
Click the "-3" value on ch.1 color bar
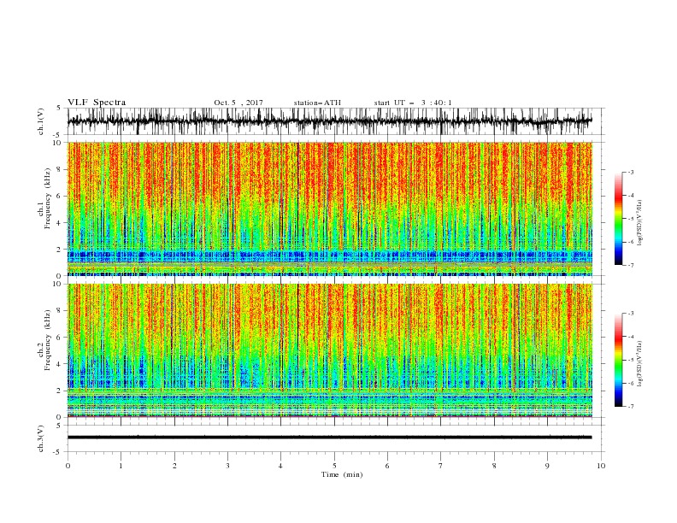(631, 172)
